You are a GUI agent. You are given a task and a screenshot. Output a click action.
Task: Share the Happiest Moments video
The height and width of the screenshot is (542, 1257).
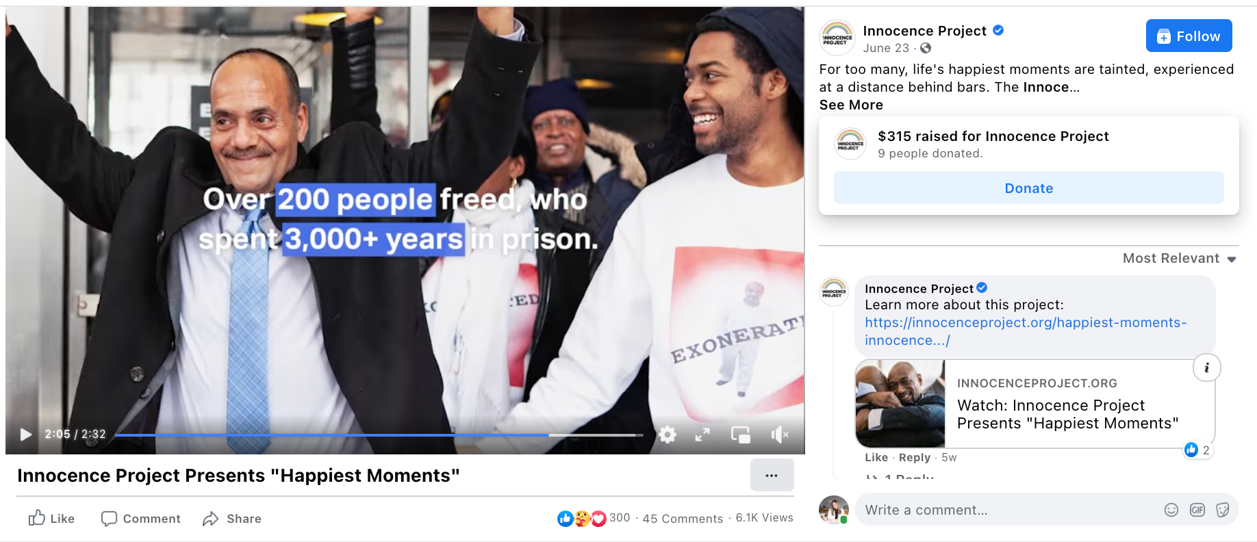(x=231, y=518)
